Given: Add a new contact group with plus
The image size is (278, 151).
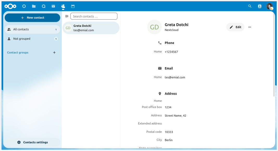Looking at the screenshot, I should click(54, 53).
